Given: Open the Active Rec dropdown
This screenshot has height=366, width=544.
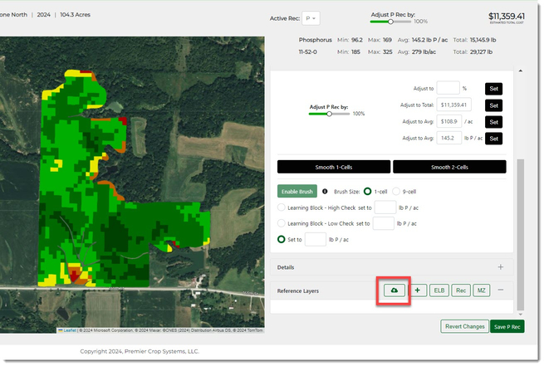Looking at the screenshot, I should (311, 18).
